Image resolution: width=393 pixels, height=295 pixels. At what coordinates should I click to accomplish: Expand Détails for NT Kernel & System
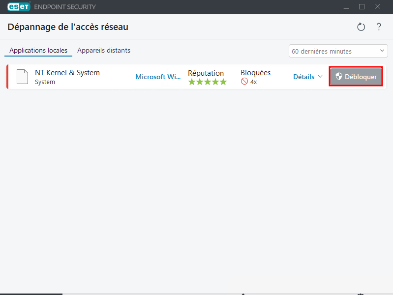click(308, 77)
